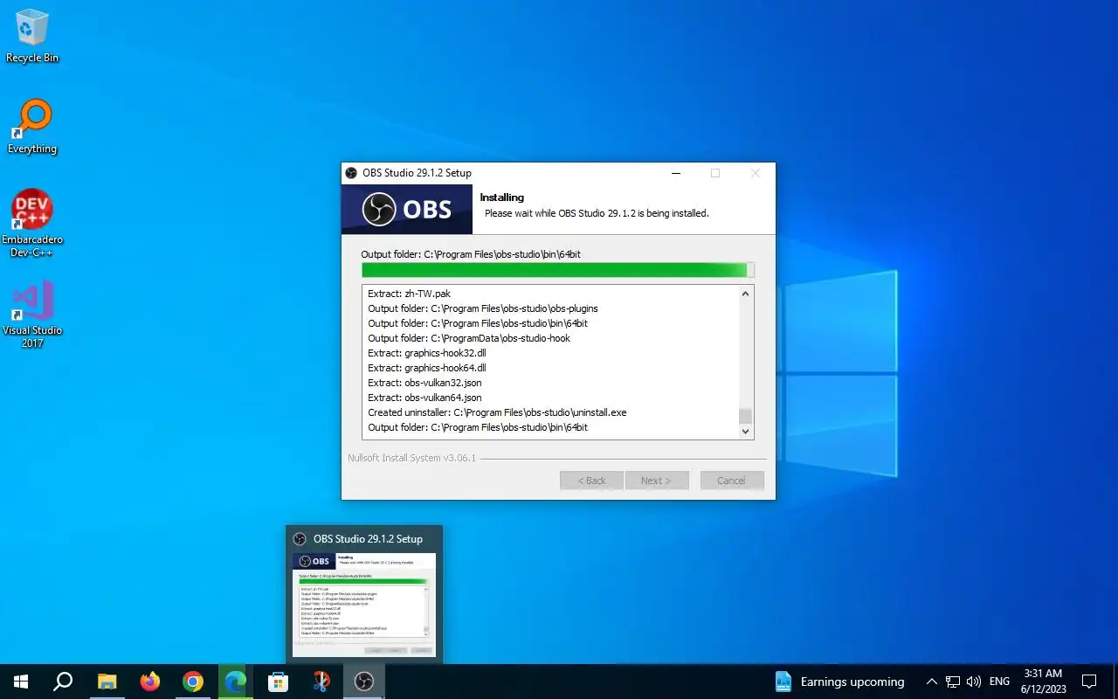Click the OBS banner logo in installer header
1118x699 pixels.
tap(407, 210)
